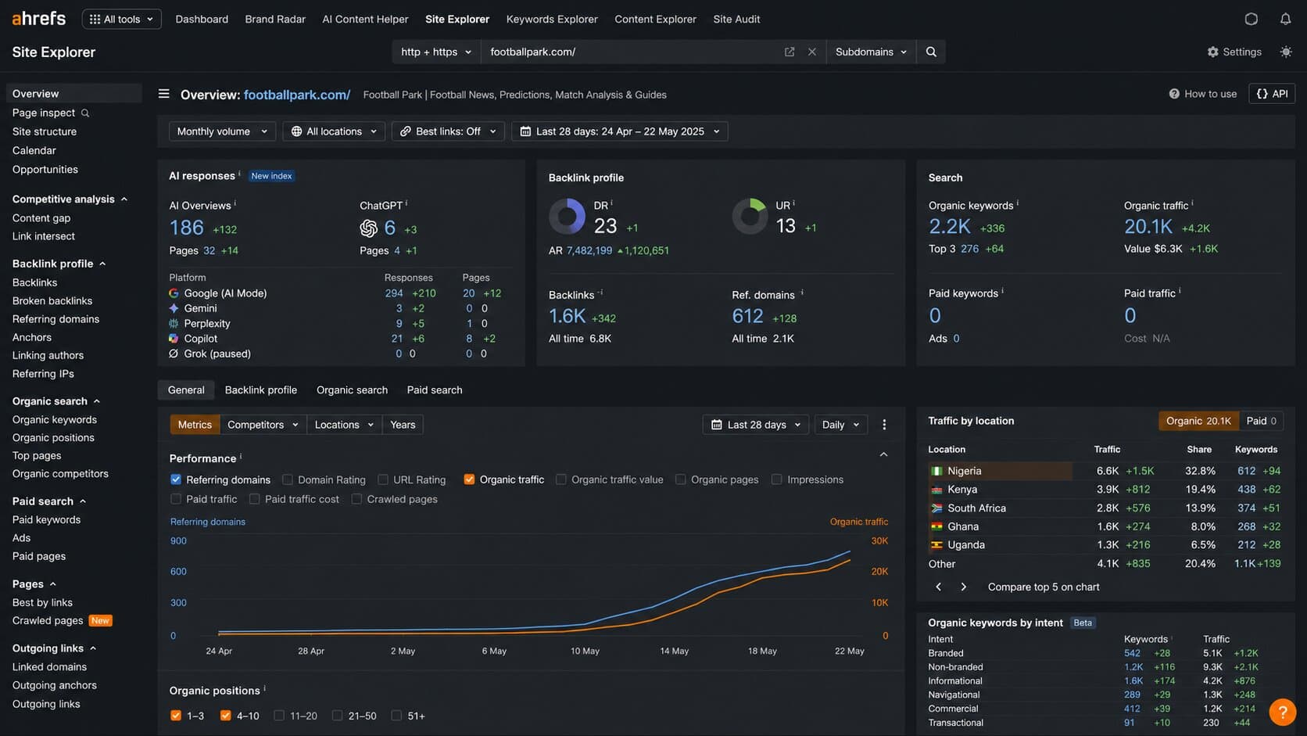Open Broken backlinks in sidebar
The width and height of the screenshot is (1307, 736).
tap(52, 301)
